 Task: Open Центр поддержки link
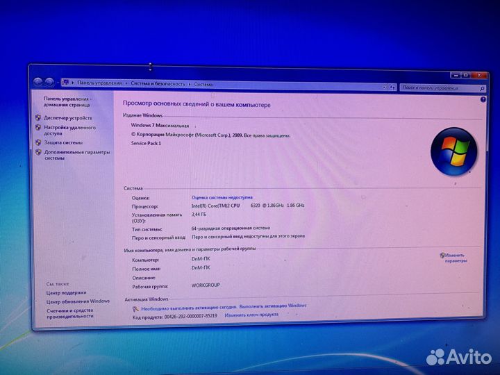click(67, 292)
